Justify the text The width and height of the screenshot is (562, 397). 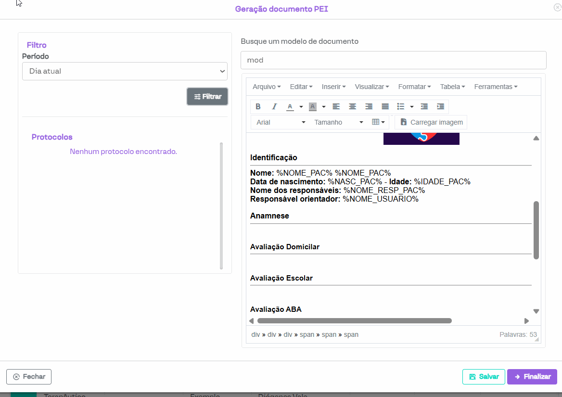tap(385, 106)
